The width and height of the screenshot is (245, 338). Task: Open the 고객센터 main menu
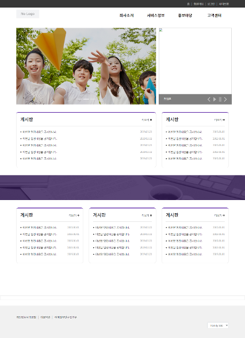coord(215,16)
